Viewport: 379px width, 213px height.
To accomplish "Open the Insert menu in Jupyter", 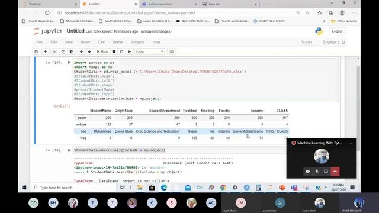I will click(x=85, y=42).
